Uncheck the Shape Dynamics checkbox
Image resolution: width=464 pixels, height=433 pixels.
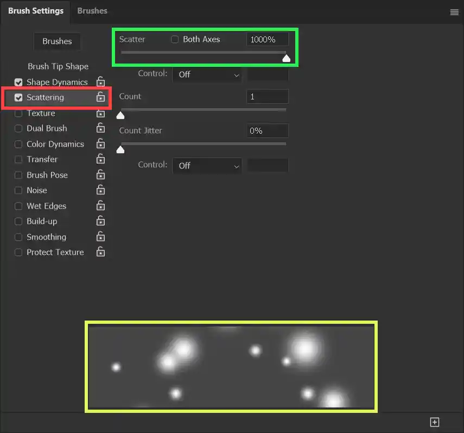click(x=18, y=83)
